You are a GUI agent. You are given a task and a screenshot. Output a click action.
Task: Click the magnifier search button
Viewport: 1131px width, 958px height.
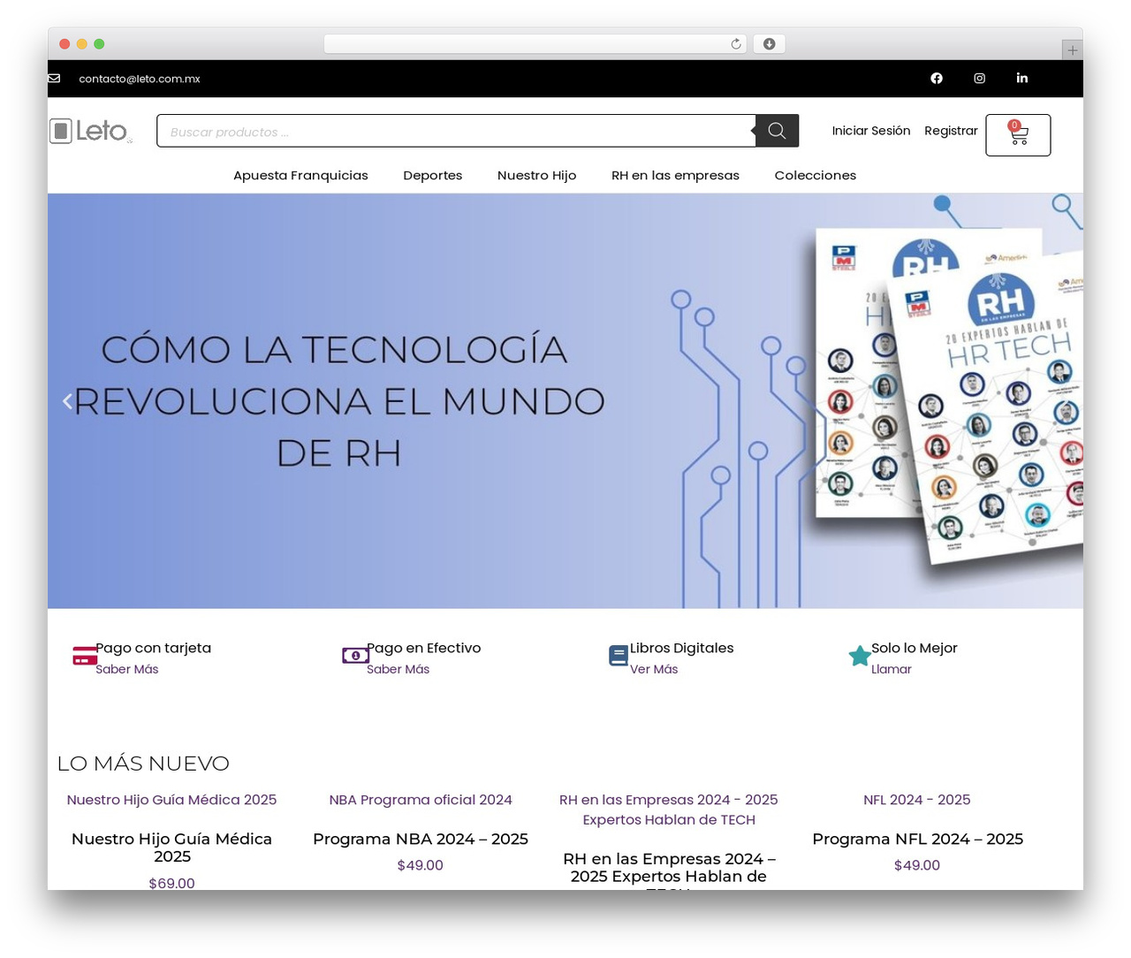[777, 131]
